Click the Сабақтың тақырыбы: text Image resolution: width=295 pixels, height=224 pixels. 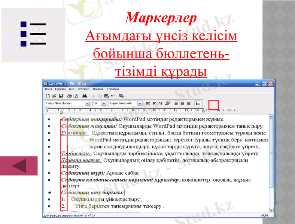(x=91, y=119)
